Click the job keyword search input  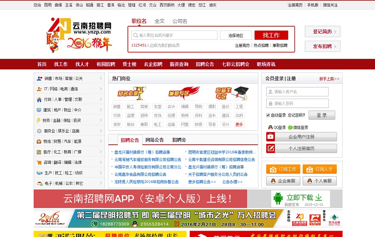point(174,35)
